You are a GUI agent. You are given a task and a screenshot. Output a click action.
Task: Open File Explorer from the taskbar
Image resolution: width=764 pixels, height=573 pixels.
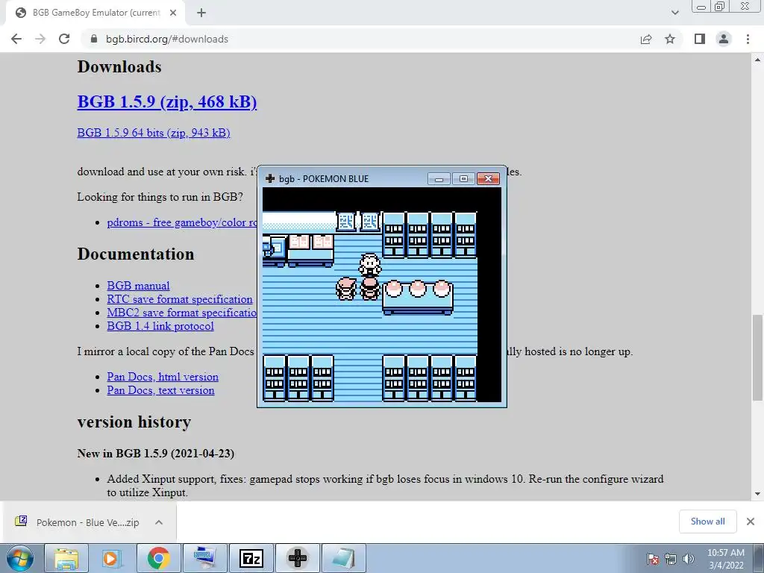pyautogui.click(x=66, y=558)
